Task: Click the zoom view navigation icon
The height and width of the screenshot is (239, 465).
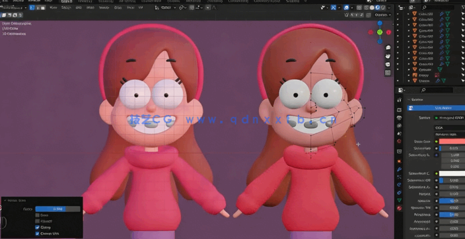Action: click(388, 48)
